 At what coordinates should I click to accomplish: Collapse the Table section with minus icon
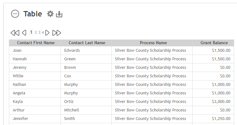pos(15,14)
